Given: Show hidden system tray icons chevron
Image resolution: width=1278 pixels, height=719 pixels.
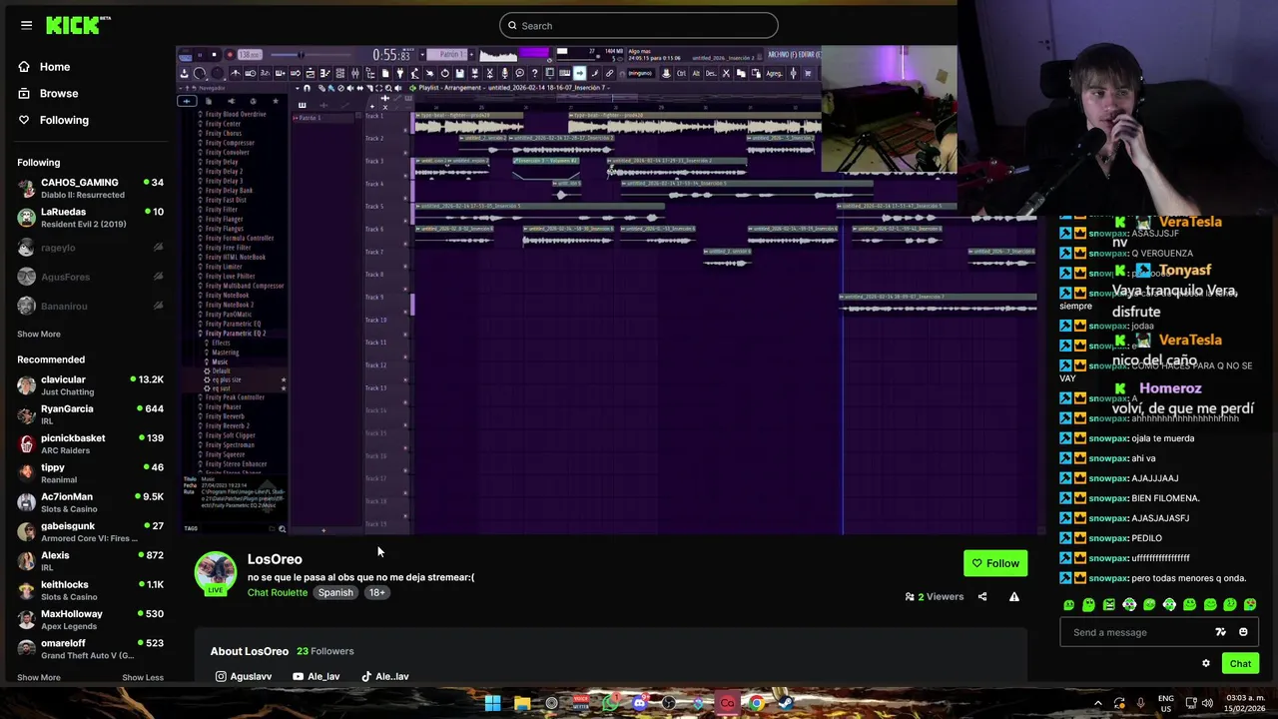Looking at the screenshot, I should (1097, 703).
